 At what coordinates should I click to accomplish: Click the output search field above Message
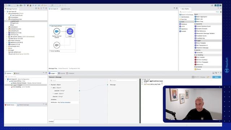[123, 81]
